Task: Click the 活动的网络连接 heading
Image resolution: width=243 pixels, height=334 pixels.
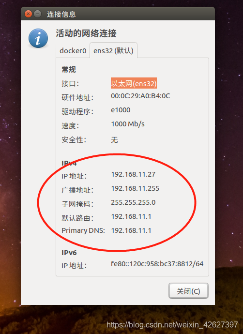Action: 86,33
